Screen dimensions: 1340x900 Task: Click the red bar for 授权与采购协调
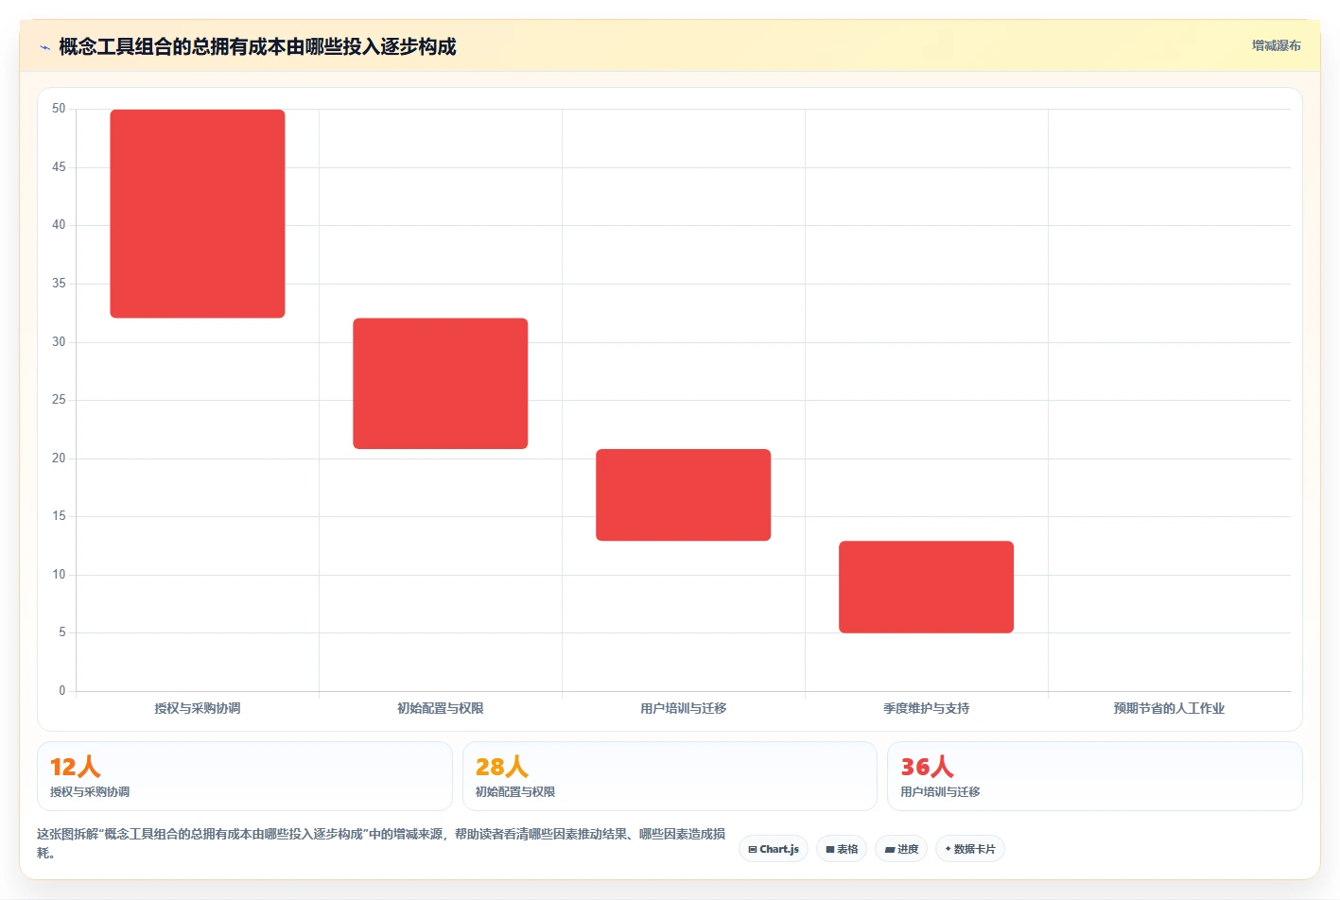coord(198,214)
